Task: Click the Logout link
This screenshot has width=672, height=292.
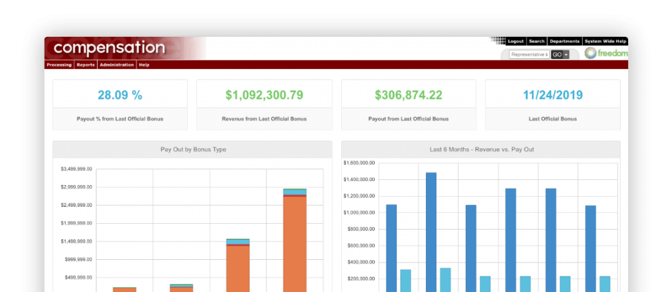Action: (516, 41)
